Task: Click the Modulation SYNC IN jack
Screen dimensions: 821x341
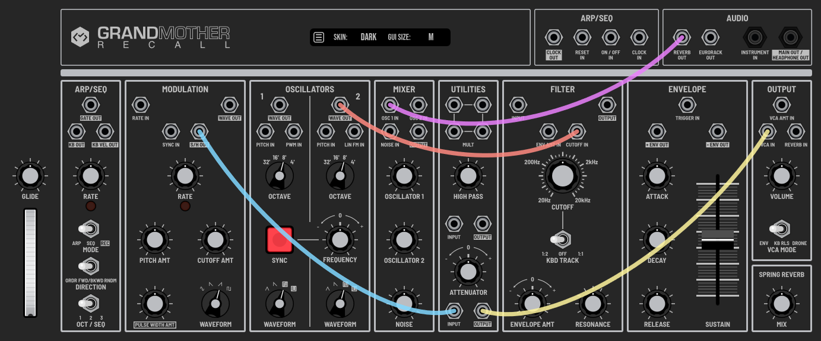Action: [171, 131]
